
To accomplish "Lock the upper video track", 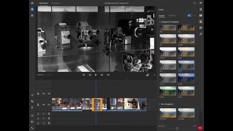I will tap(38, 94).
